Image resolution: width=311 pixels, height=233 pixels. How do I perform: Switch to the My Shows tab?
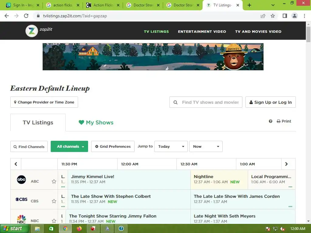(x=96, y=123)
